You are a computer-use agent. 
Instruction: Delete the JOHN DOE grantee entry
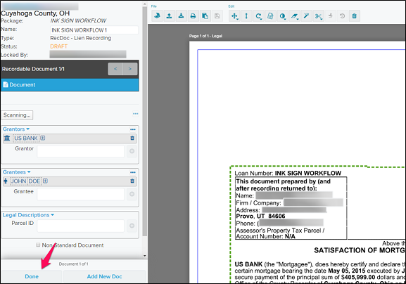click(x=132, y=181)
